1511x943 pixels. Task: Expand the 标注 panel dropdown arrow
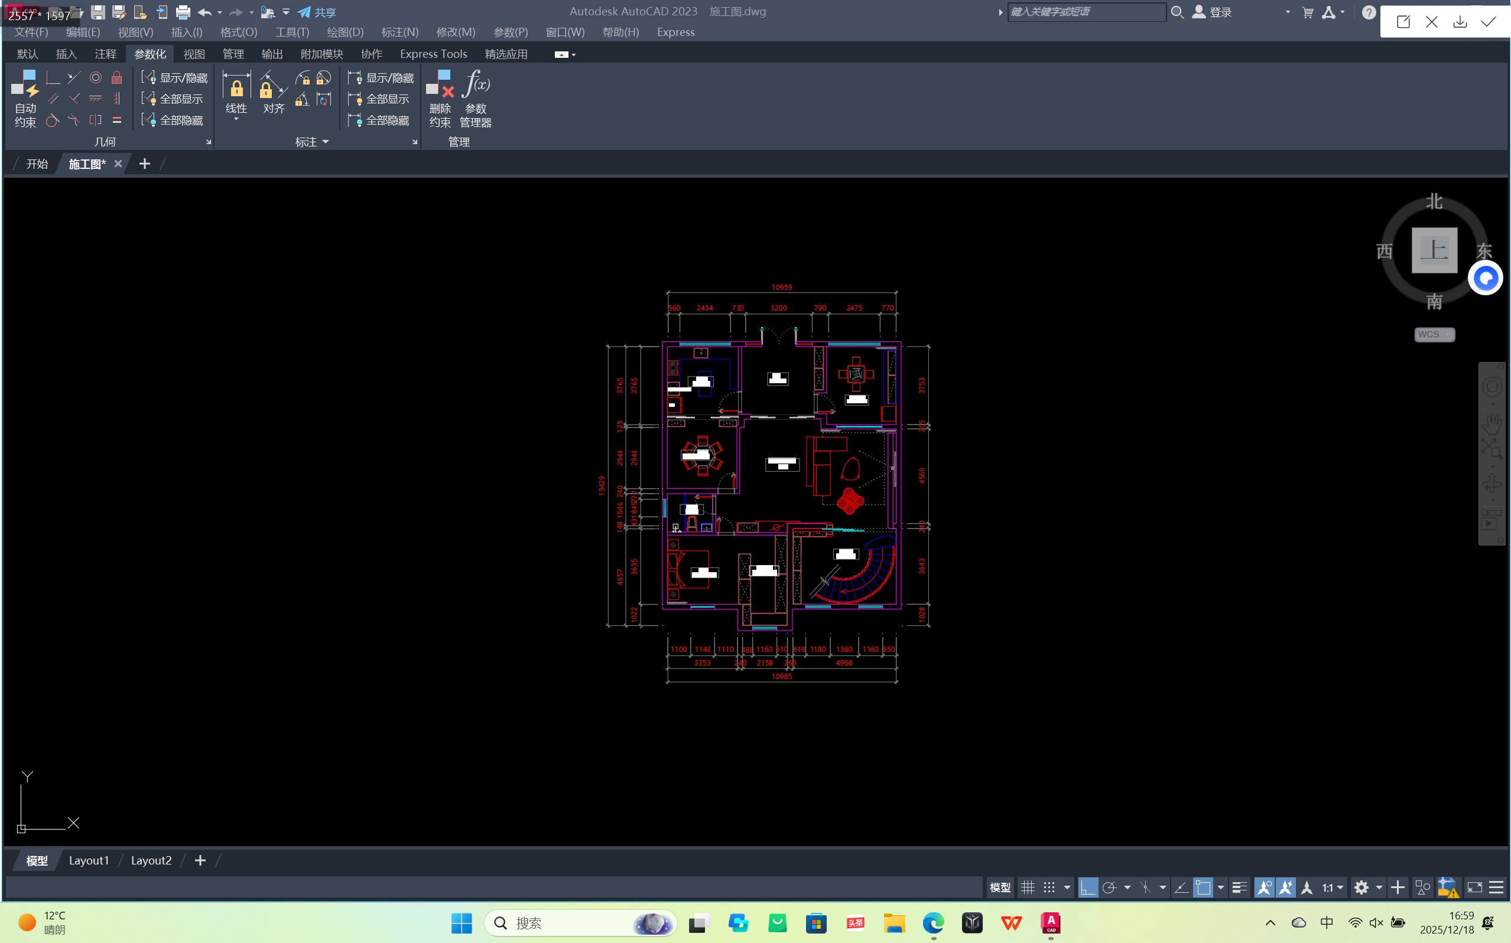point(325,142)
